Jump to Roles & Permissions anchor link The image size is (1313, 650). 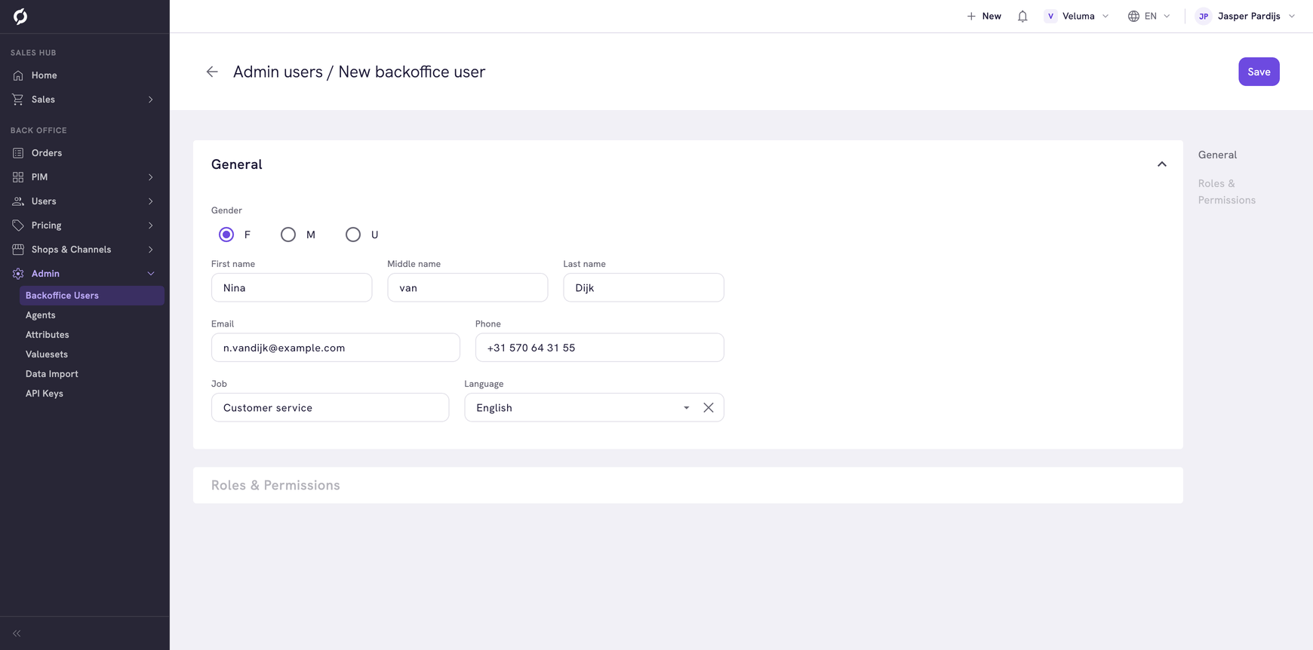point(1226,192)
